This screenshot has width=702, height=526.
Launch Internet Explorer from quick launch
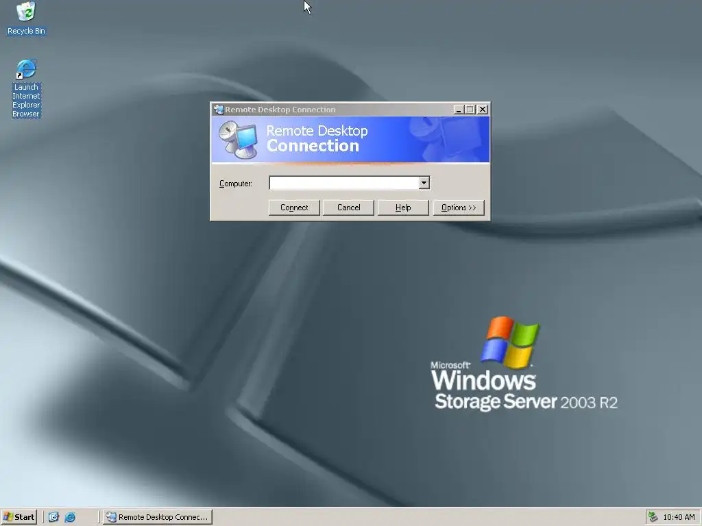[x=71, y=517]
